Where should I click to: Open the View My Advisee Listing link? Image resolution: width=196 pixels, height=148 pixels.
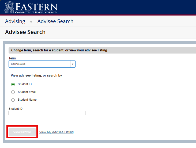56,132
